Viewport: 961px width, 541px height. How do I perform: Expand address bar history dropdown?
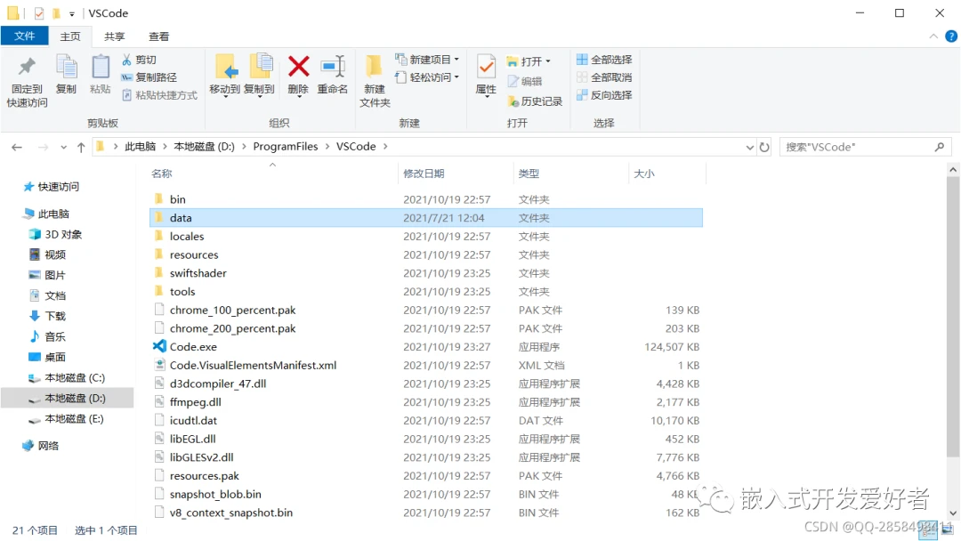749,147
